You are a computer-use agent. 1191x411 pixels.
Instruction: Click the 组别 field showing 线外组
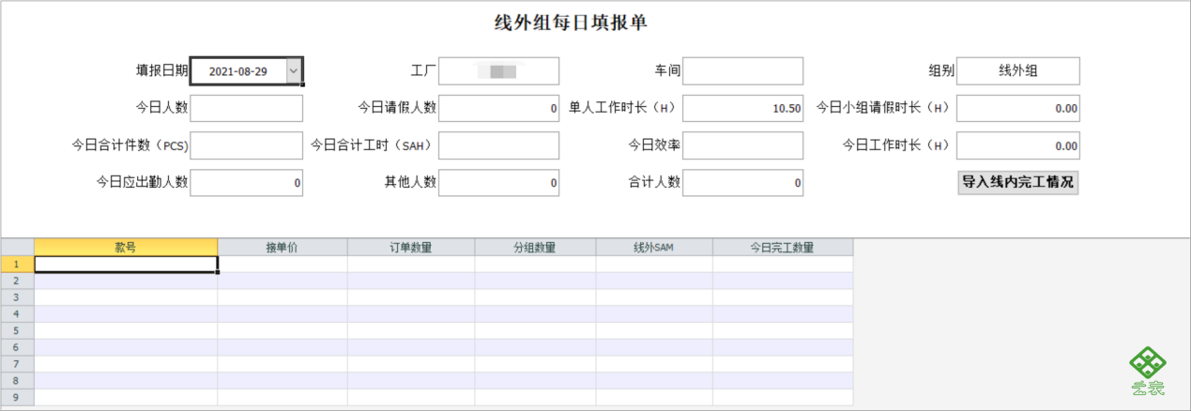pos(1017,71)
